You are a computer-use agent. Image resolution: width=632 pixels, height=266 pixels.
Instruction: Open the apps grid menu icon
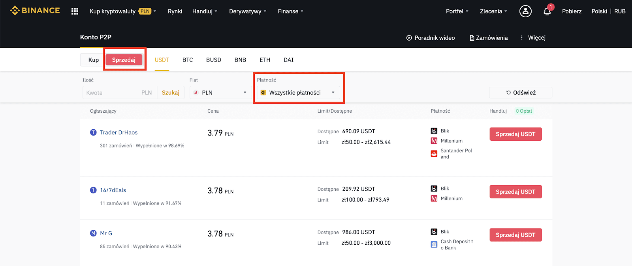coord(75,11)
